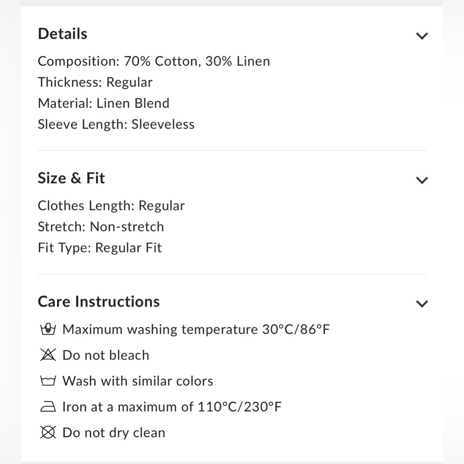Click the Sleeve Length: Sleeveless line
The width and height of the screenshot is (464, 464).
click(x=116, y=124)
